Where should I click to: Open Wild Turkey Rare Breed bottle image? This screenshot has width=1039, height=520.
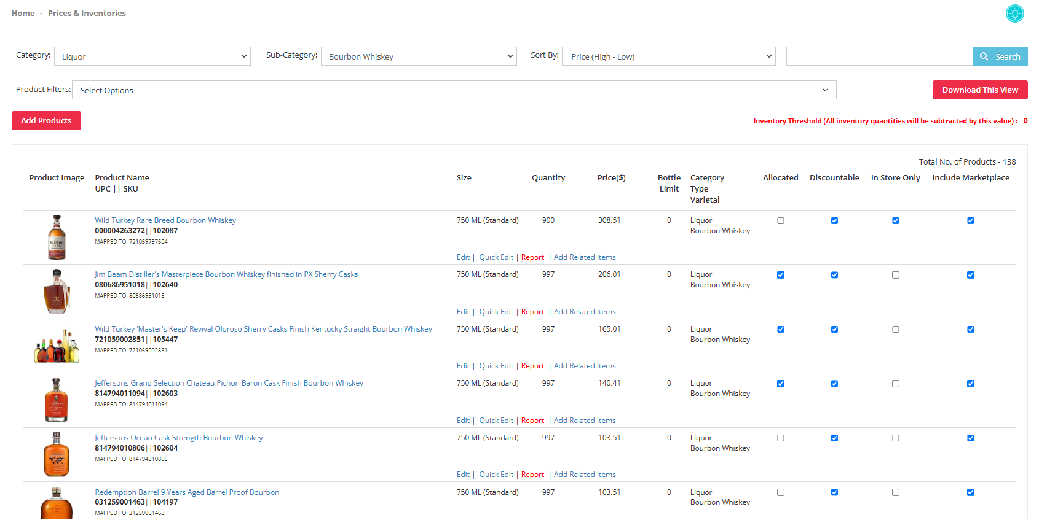click(57, 237)
